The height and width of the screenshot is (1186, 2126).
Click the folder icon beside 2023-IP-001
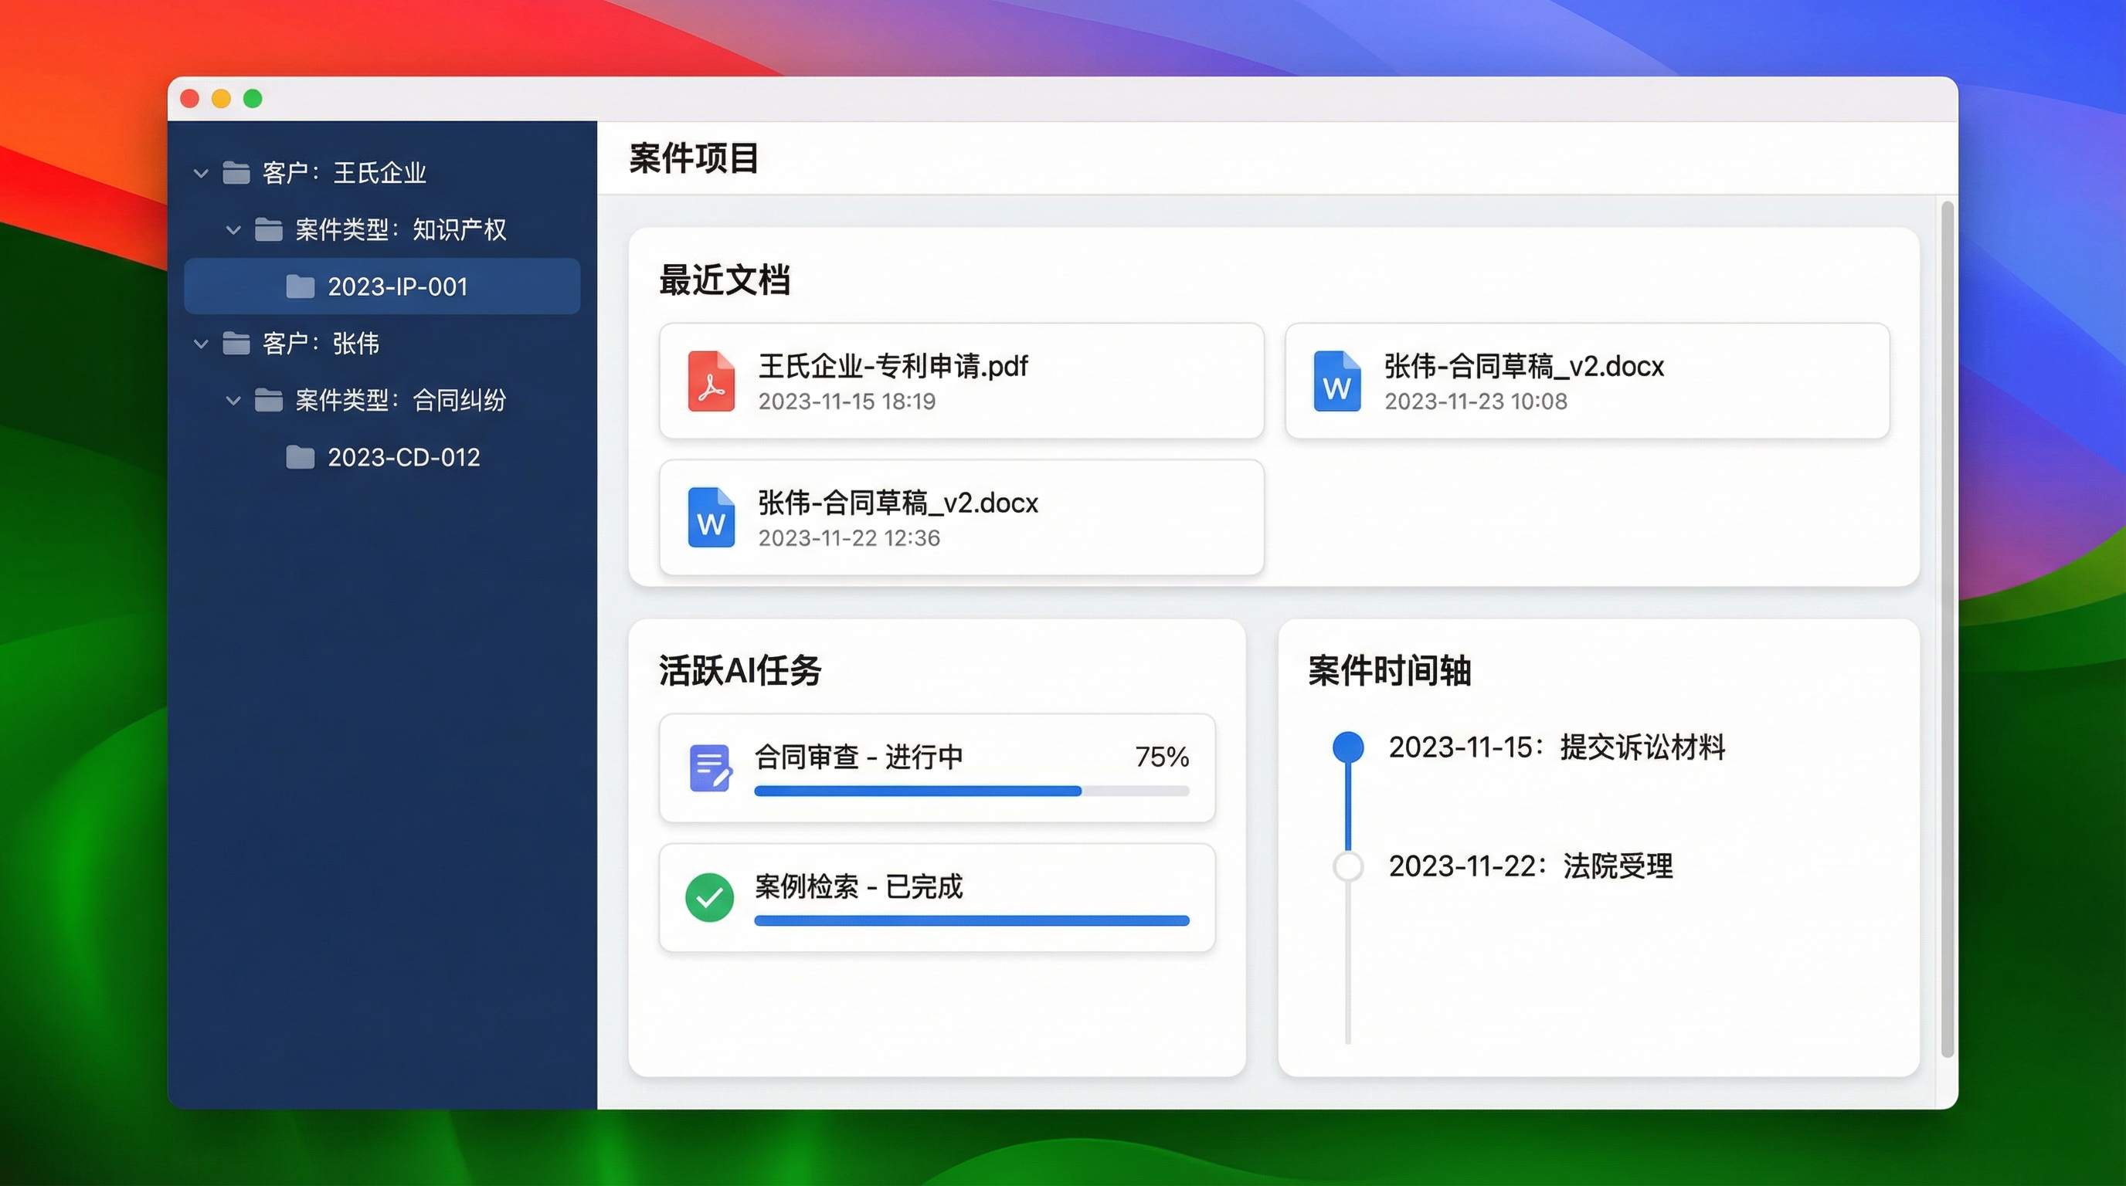pyautogui.click(x=300, y=286)
